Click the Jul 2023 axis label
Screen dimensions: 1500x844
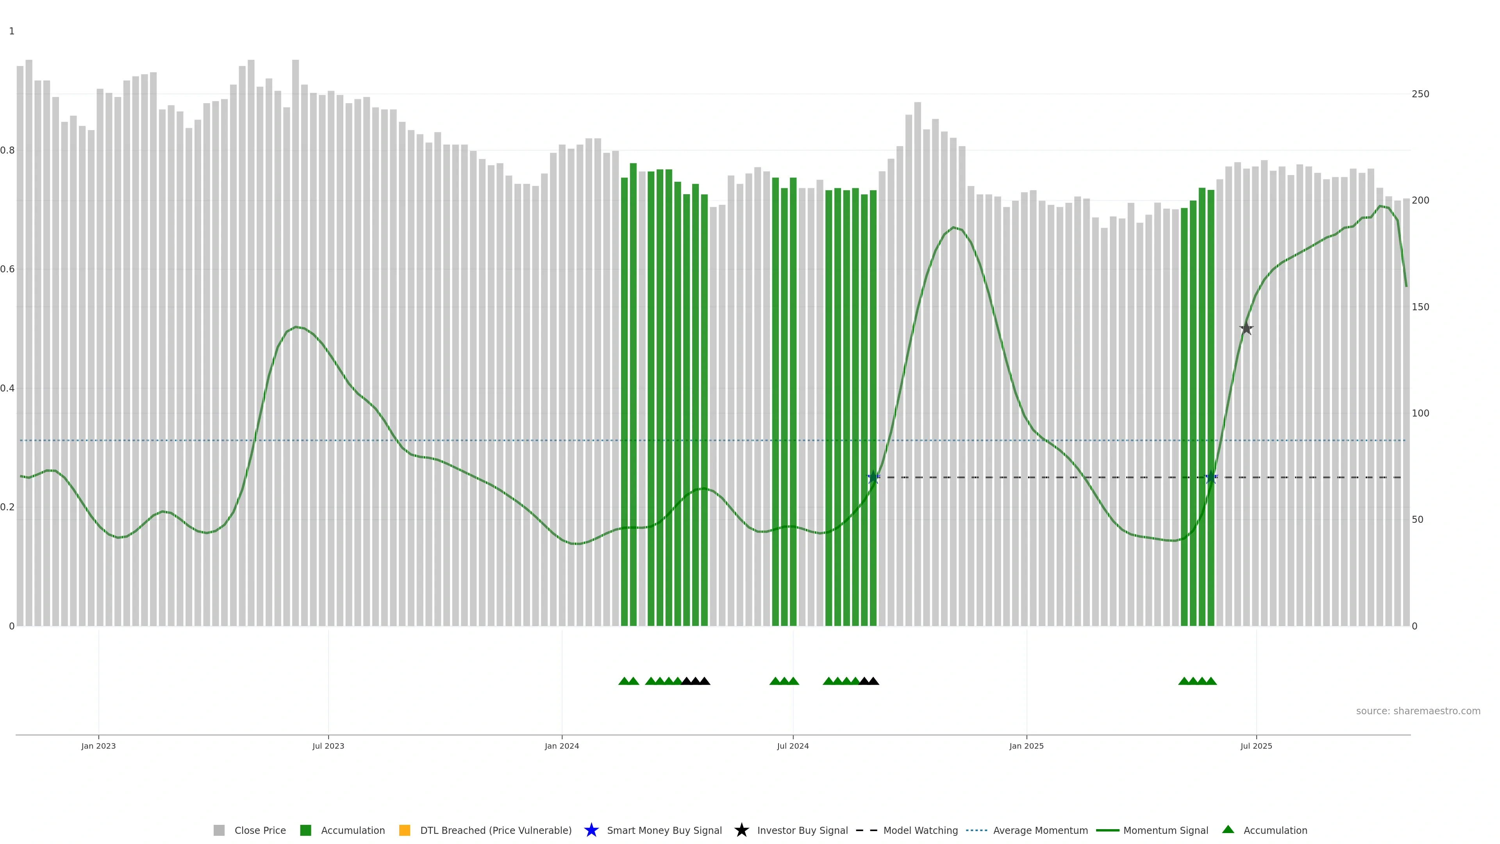tap(329, 746)
